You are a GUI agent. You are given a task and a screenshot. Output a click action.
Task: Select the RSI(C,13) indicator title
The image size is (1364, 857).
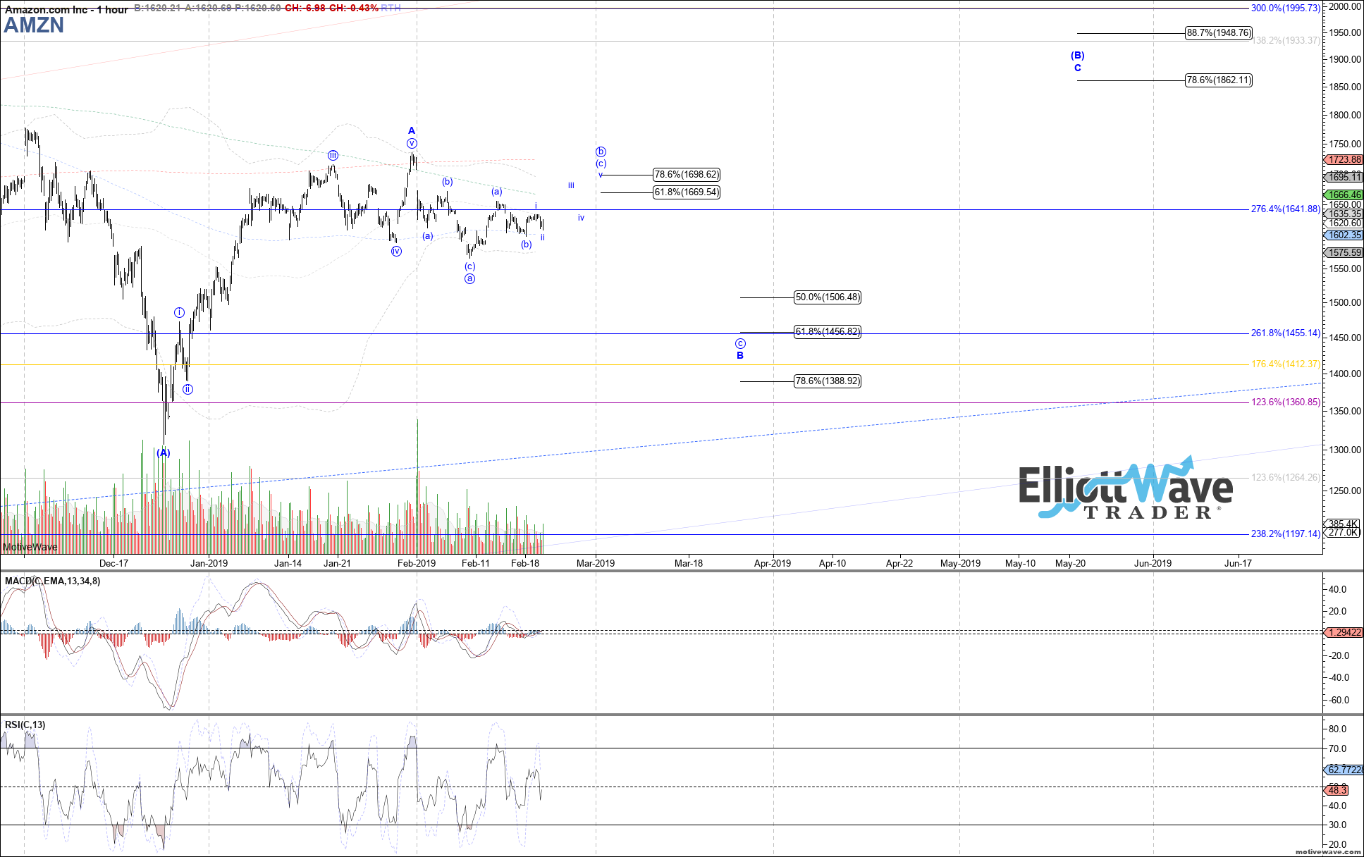tap(25, 725)
